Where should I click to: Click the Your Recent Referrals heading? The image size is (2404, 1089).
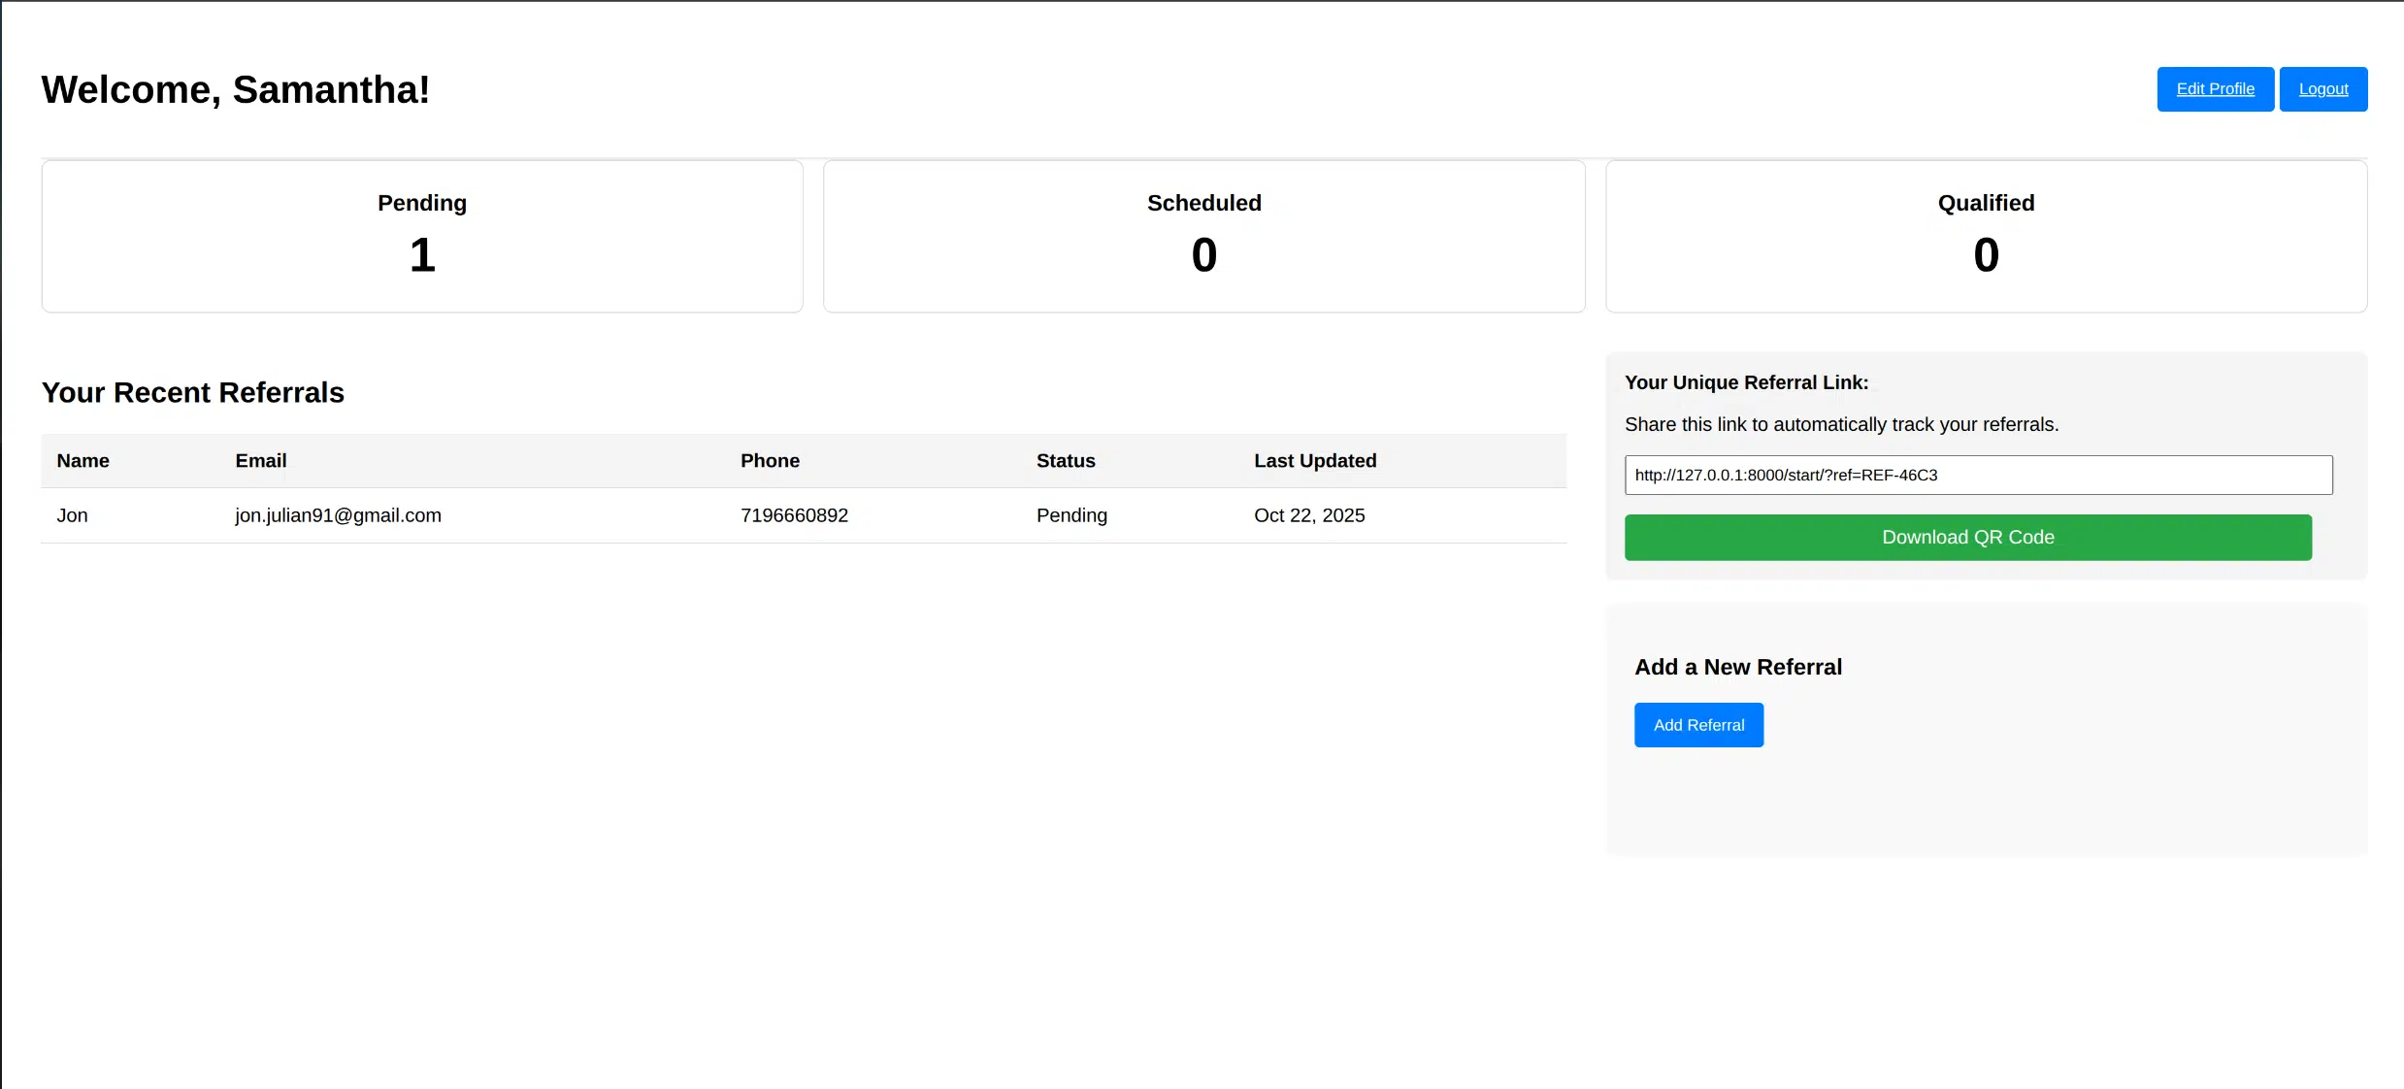(192, 393)
